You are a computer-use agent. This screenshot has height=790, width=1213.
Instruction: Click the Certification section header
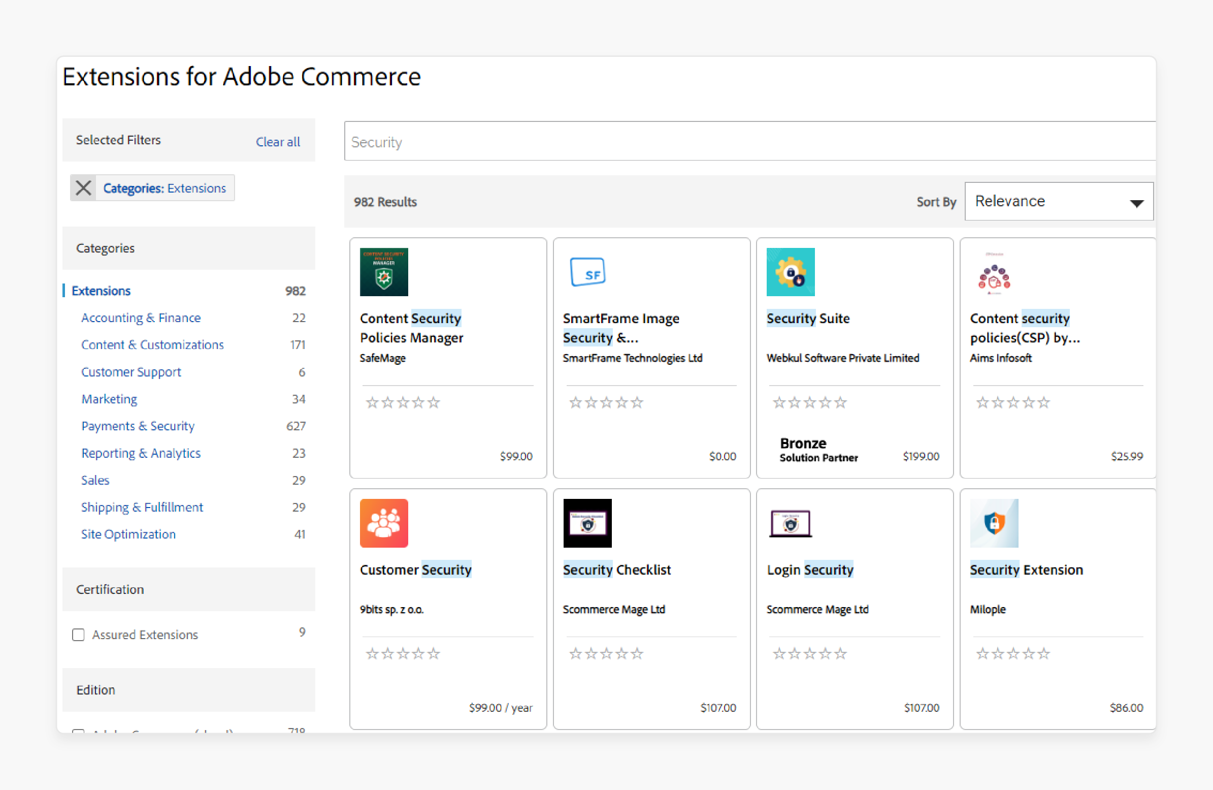[188, 589]
